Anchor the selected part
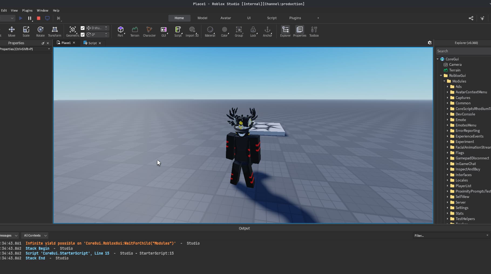This screenshot has height=274, width=491. pos(267,31)
